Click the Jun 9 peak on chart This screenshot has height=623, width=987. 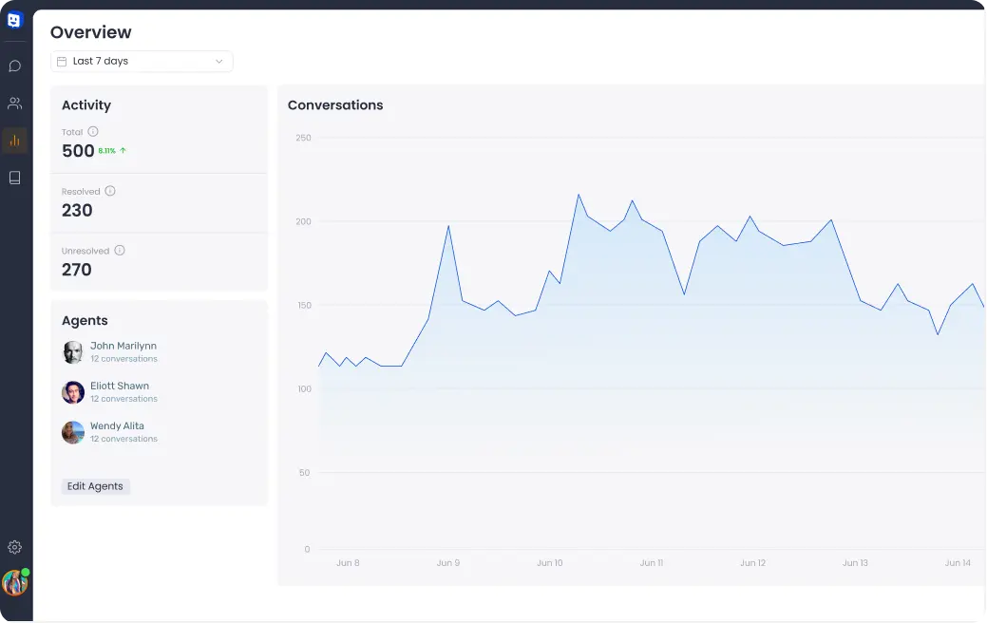(447, 226)
